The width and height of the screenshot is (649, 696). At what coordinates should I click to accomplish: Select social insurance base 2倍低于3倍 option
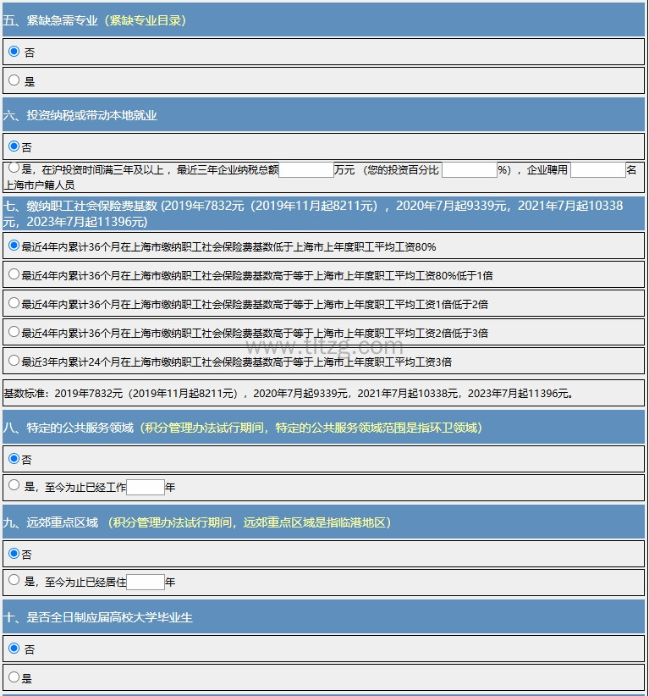coord(14,332)
